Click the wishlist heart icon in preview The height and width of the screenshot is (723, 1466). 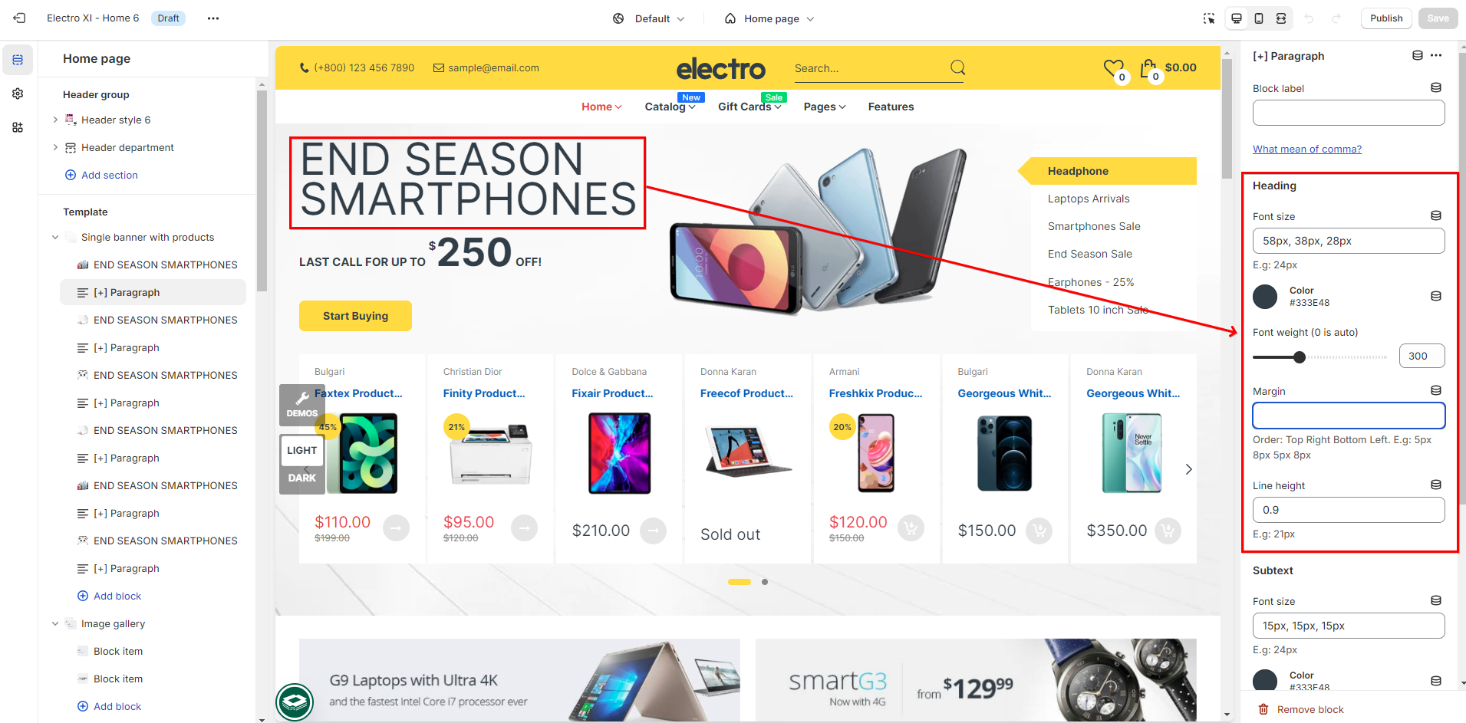(1113, 68)
